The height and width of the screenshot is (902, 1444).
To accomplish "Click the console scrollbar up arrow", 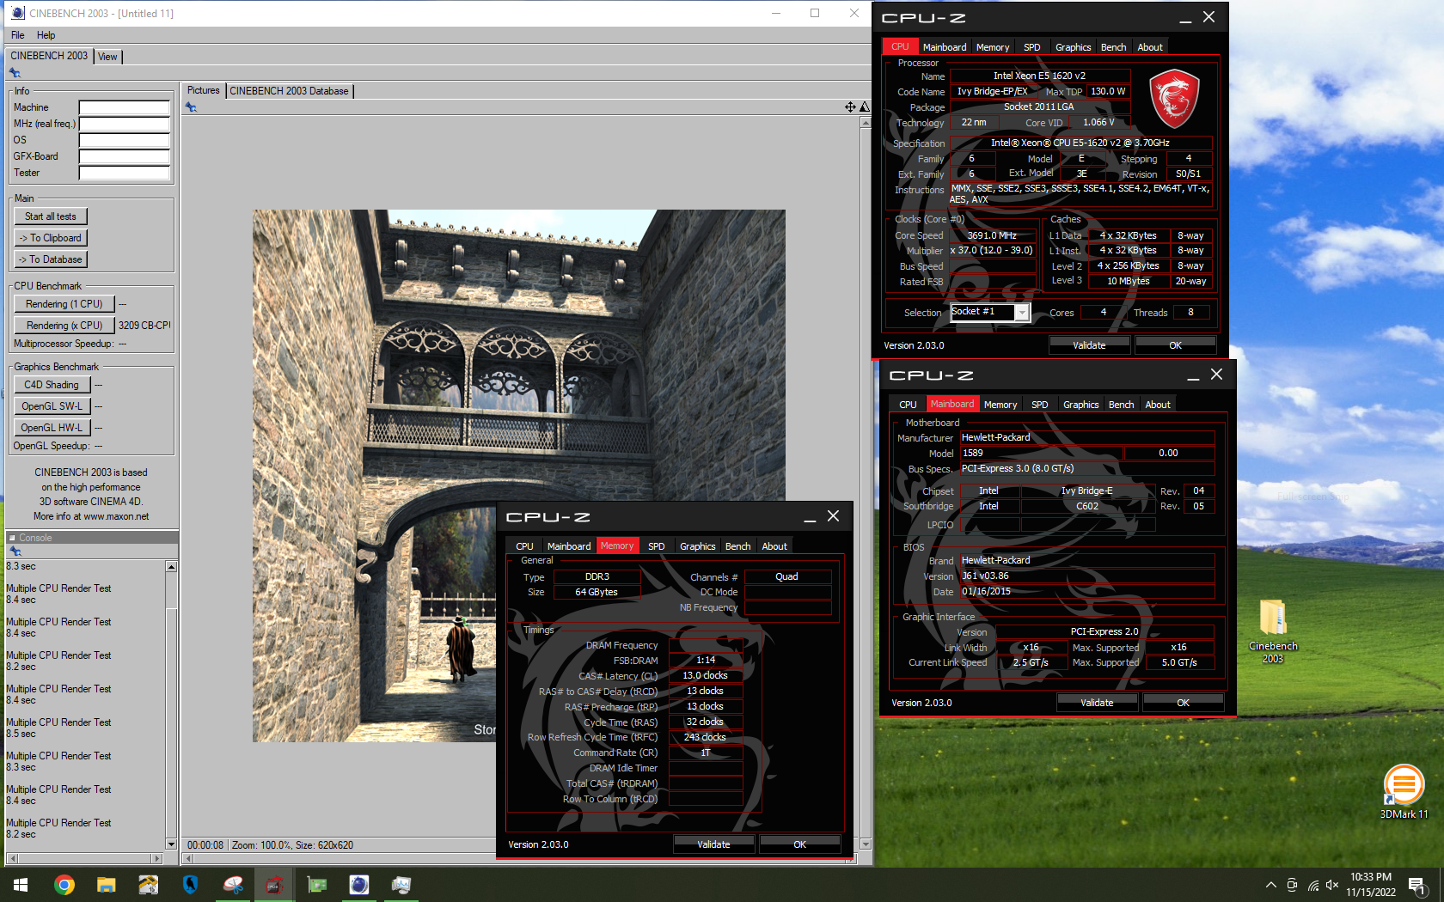I will point(171,567).
